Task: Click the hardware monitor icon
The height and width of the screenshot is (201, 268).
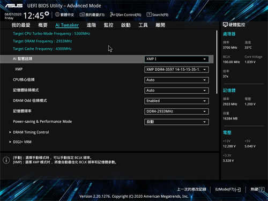Action: 225,25
